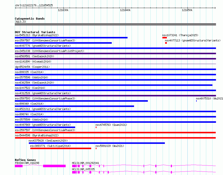Select the nsv1073241 (Thareja2015) red variant bar

pos(165,38)
